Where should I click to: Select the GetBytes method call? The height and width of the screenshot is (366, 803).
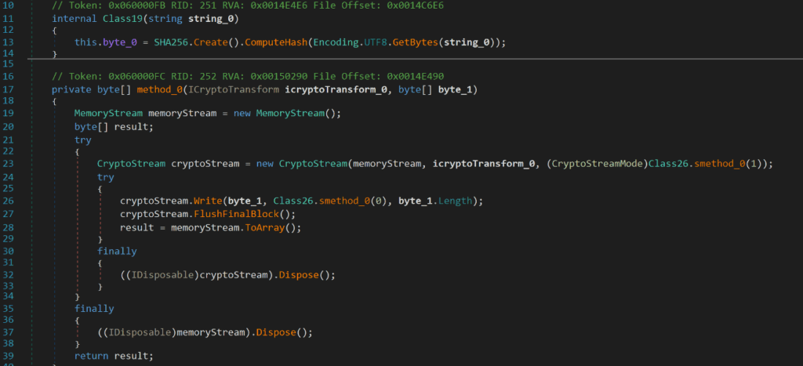pos(416,43)
